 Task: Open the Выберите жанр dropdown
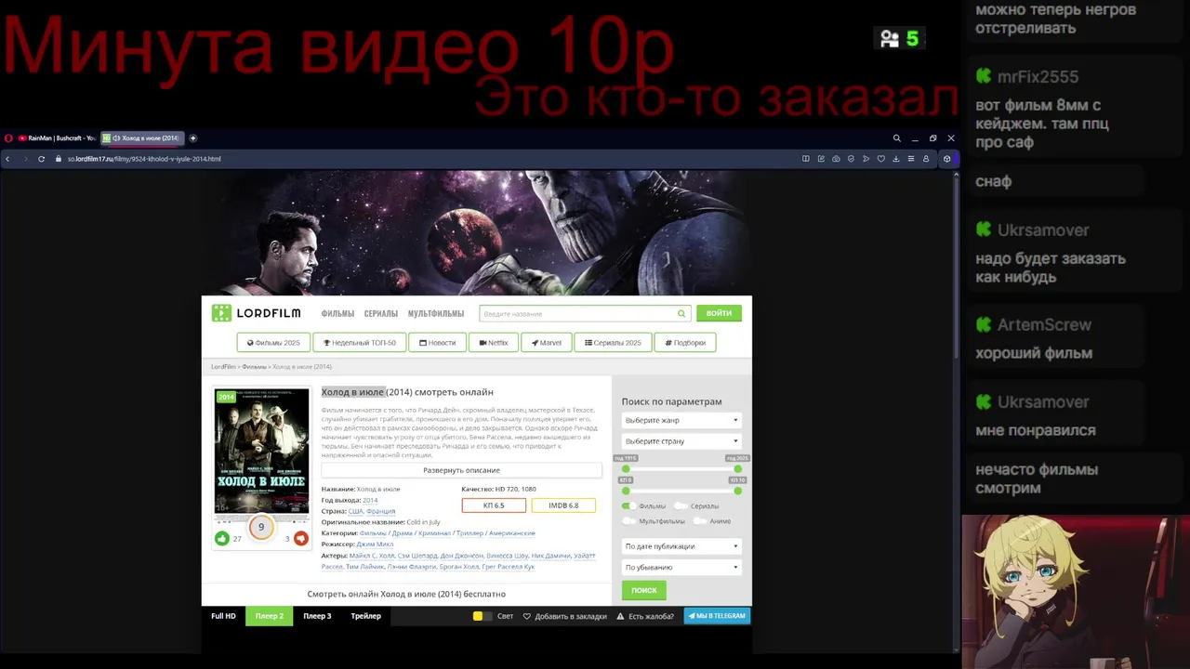tap(681, 420)
